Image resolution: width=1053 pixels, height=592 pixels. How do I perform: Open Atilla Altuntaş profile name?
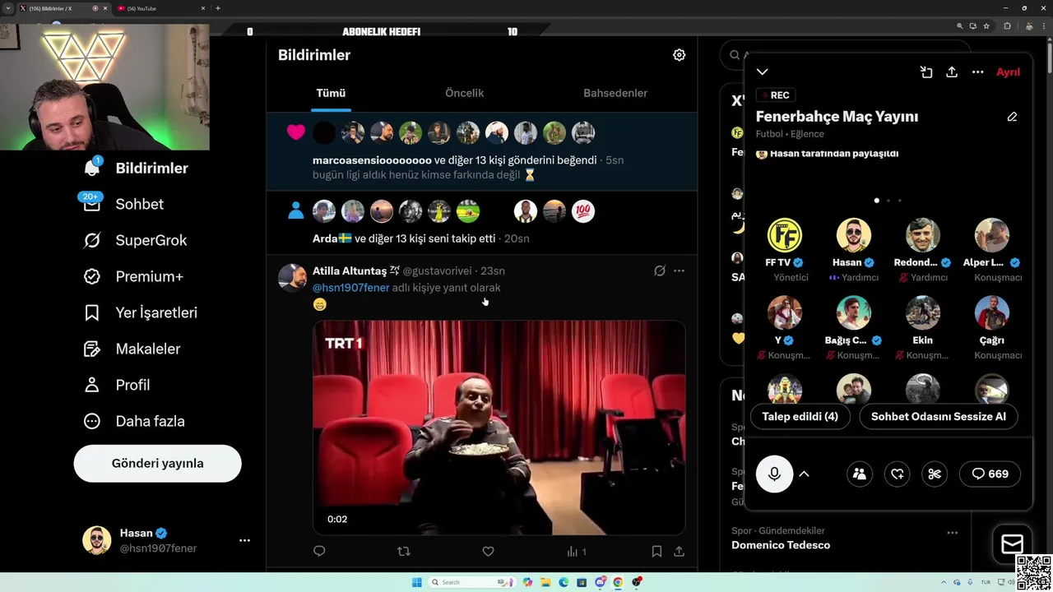tap(350, 271)
